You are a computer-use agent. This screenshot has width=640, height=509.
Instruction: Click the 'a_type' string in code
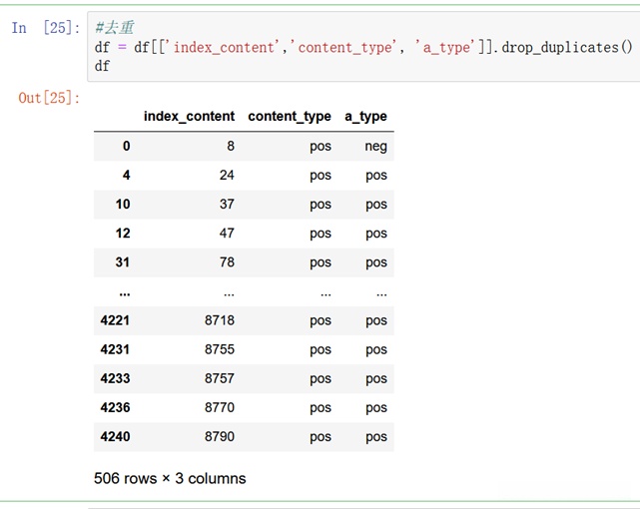click(446, 47)
